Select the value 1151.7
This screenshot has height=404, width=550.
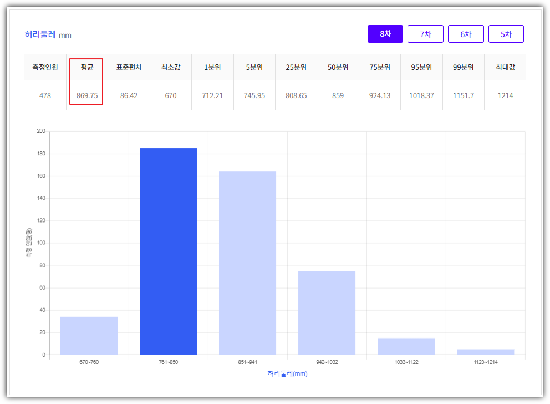464,95
